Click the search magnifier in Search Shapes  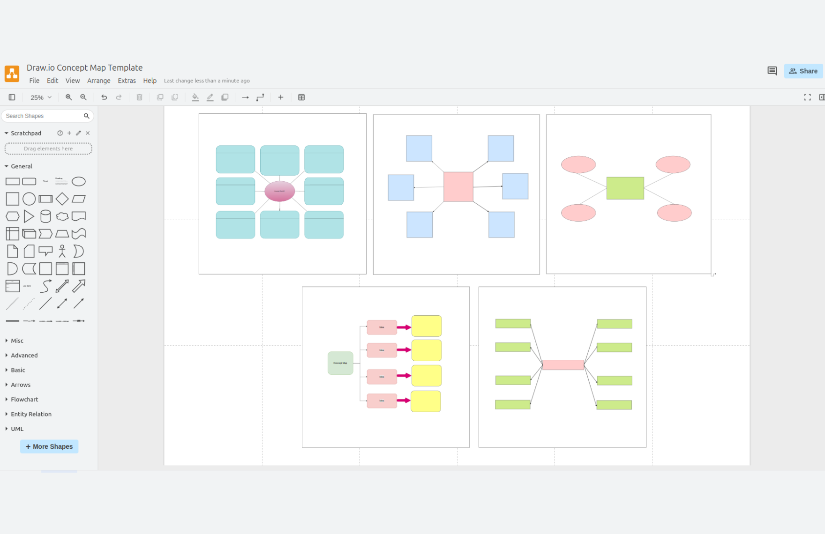coord(87,116)
